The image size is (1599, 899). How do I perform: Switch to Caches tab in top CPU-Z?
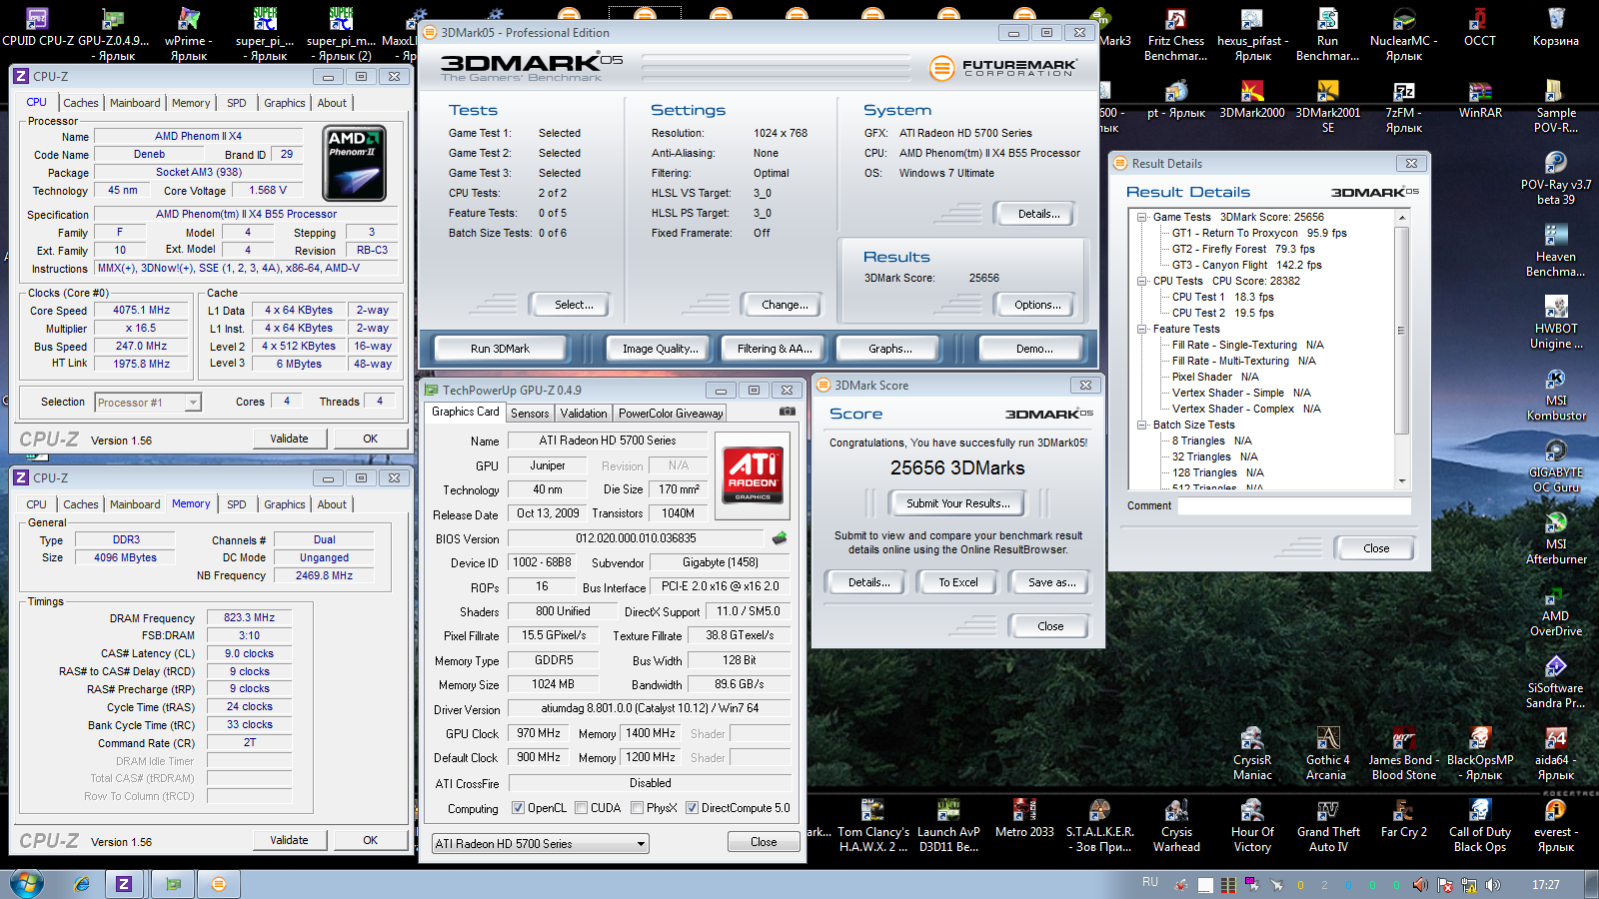(80, 103)
